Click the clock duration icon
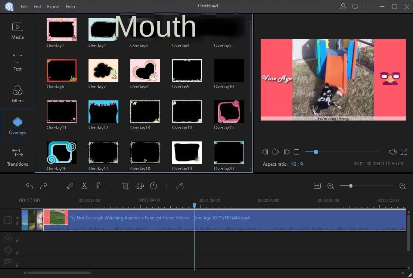Screen dimensions: 413x278 [x=153, y=186]
